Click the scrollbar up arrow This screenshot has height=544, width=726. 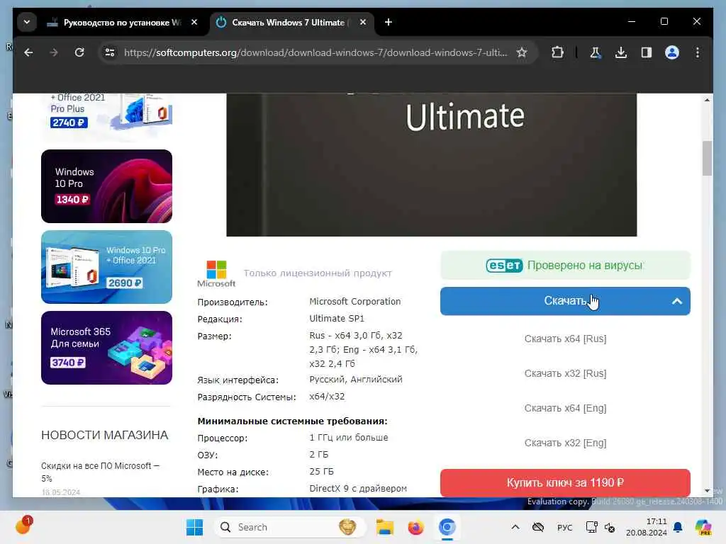(707, 100)
